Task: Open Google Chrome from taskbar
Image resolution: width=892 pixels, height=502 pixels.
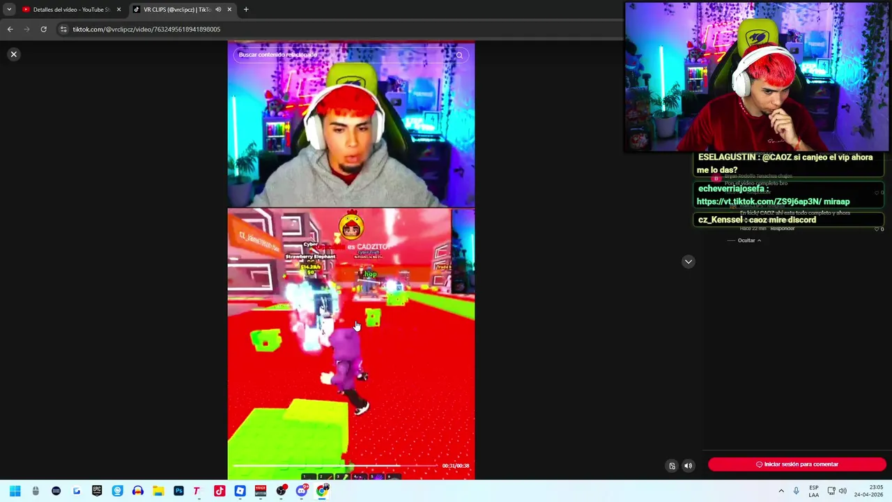Action: (322, 491)
